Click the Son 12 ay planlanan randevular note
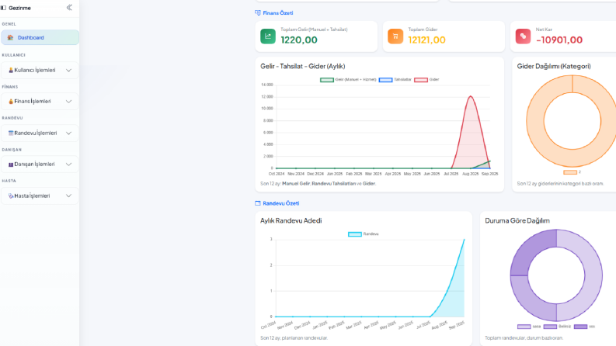The image size is (616, 346). [294, 337]
